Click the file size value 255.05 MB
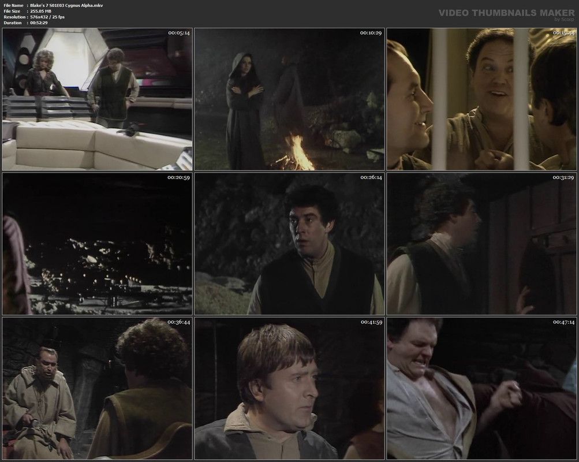Screen dimensions: 579x462 (40, 11)
